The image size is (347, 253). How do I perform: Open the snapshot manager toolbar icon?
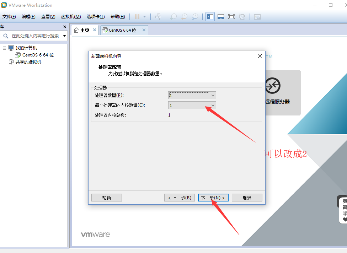tap(195, 17)
